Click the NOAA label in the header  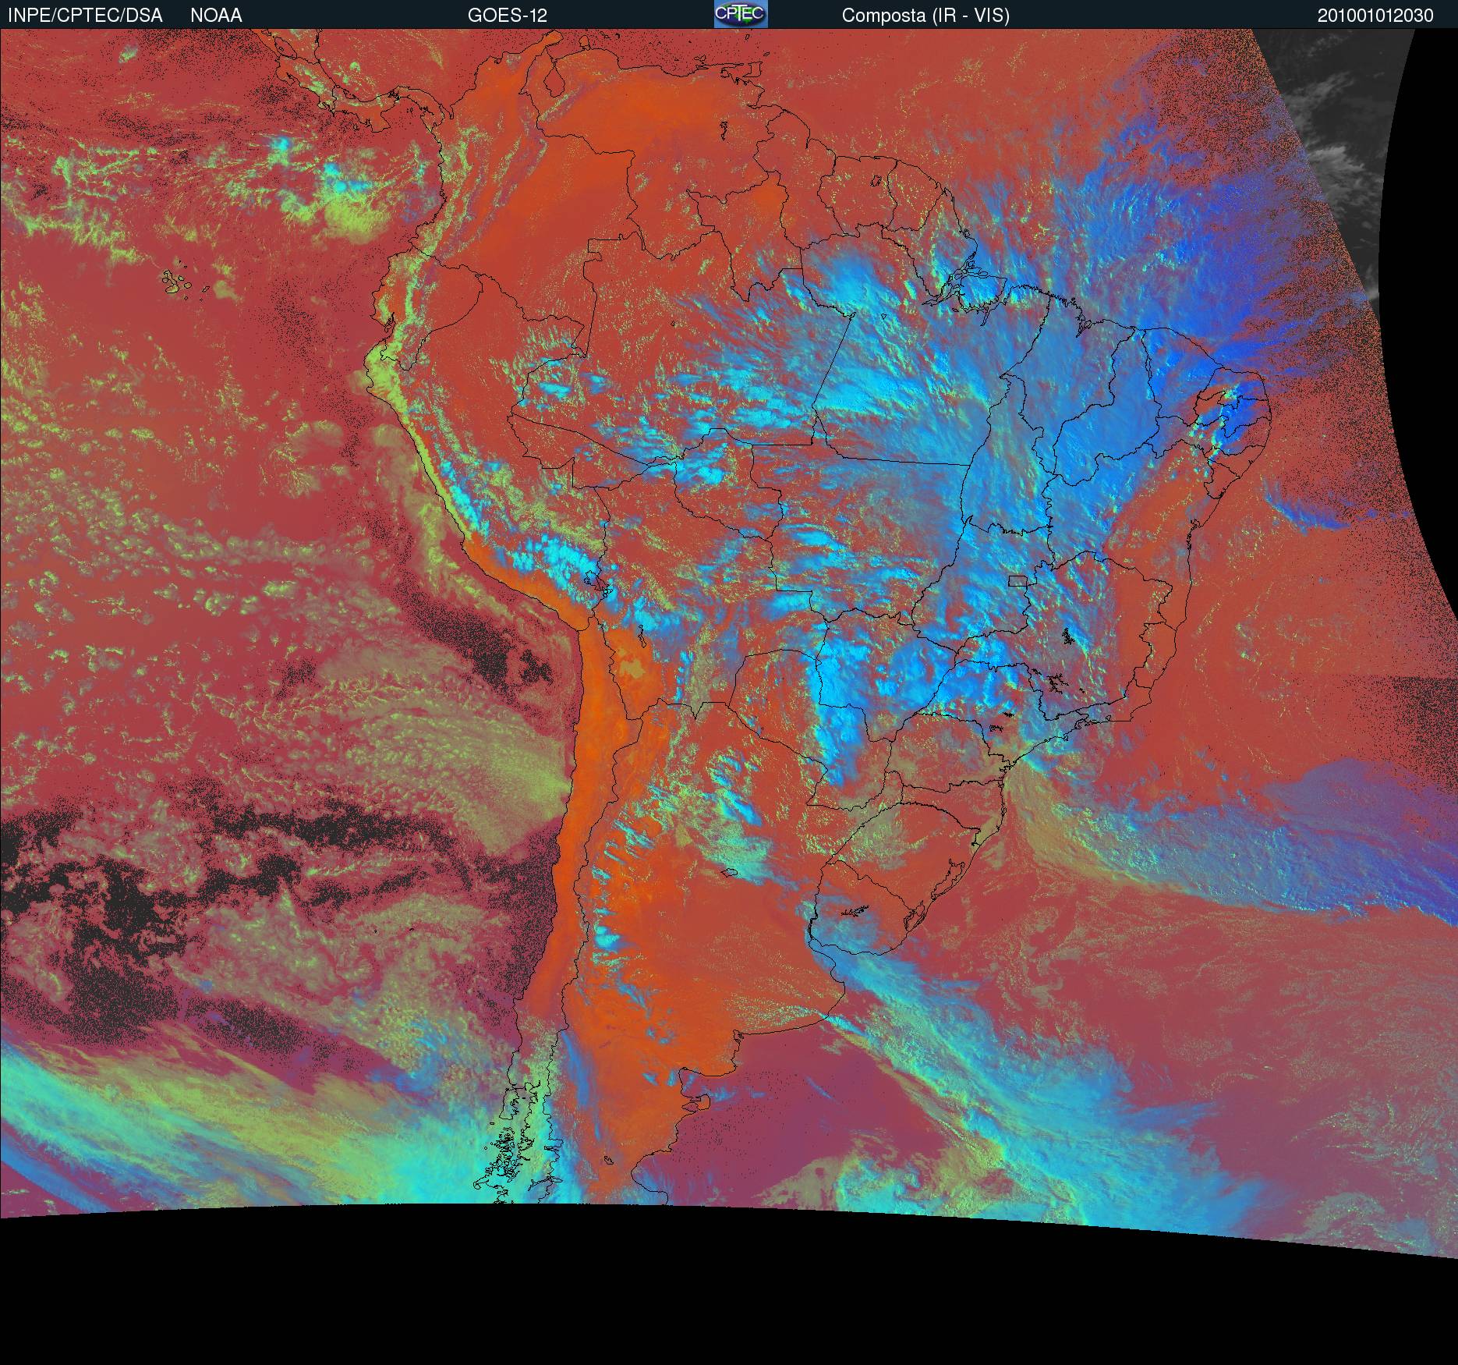[216, 16]
